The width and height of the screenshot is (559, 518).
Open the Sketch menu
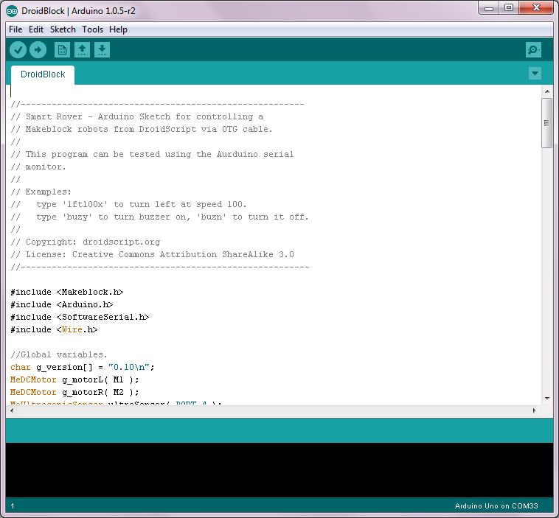tap(63, 29)
